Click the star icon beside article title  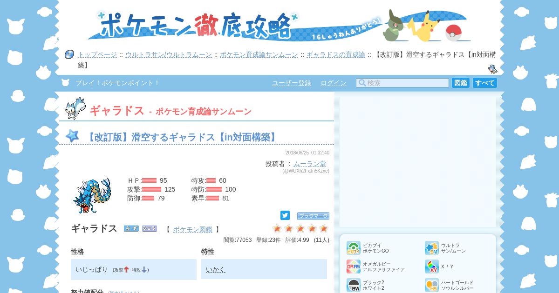click(72, 136)
